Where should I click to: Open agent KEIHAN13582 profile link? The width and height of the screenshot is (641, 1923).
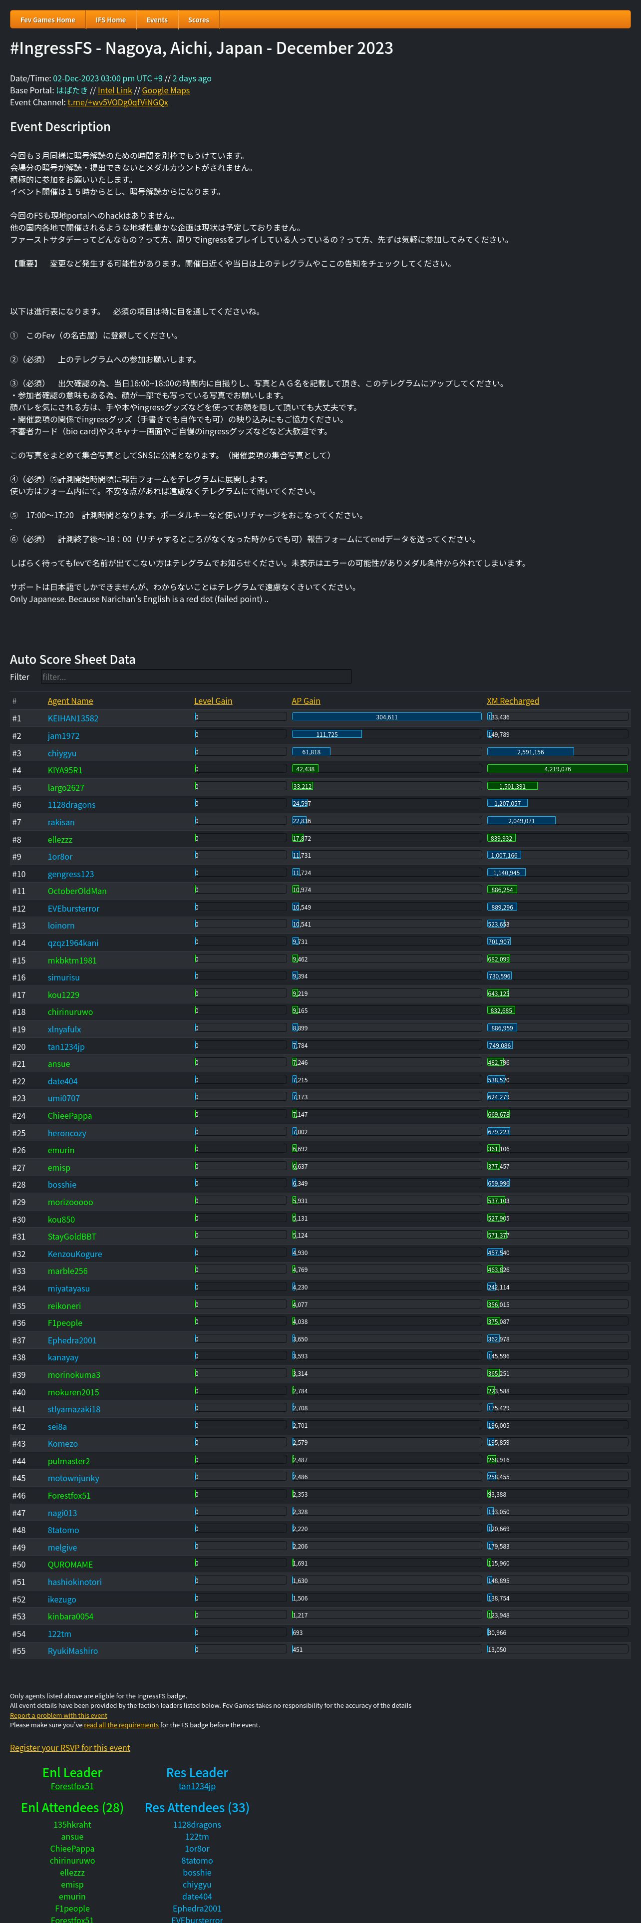click(x=73, y=718)
